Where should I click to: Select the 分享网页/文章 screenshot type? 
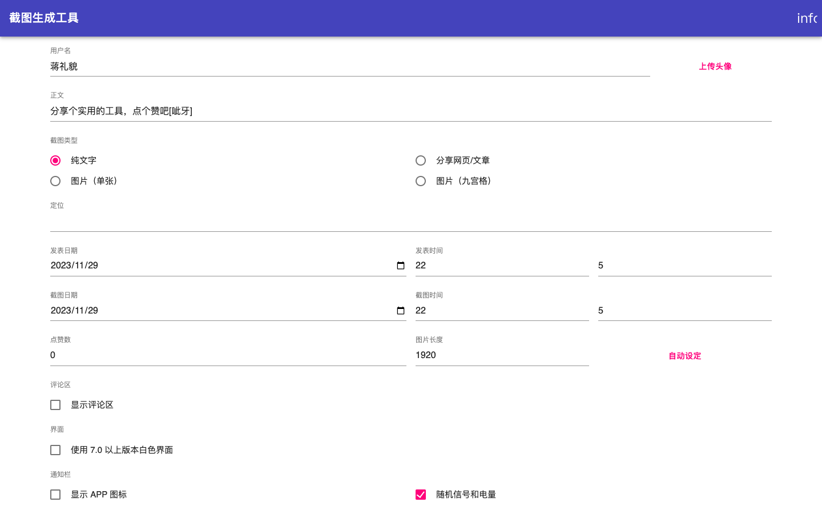421,160
